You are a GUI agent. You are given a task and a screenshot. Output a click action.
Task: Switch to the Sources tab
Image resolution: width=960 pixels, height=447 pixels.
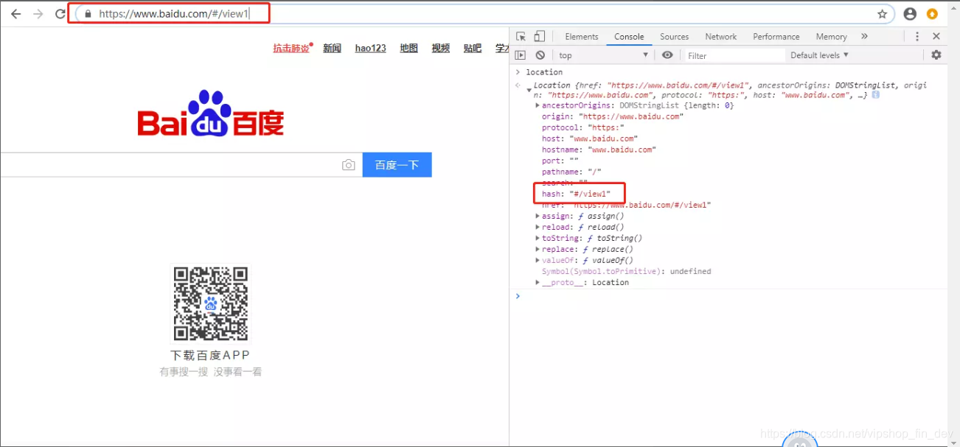674,37
